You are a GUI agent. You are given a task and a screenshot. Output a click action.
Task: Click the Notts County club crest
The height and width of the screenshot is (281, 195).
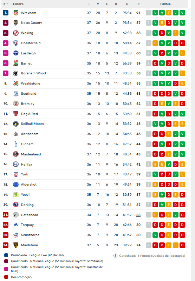coord(16,23)
